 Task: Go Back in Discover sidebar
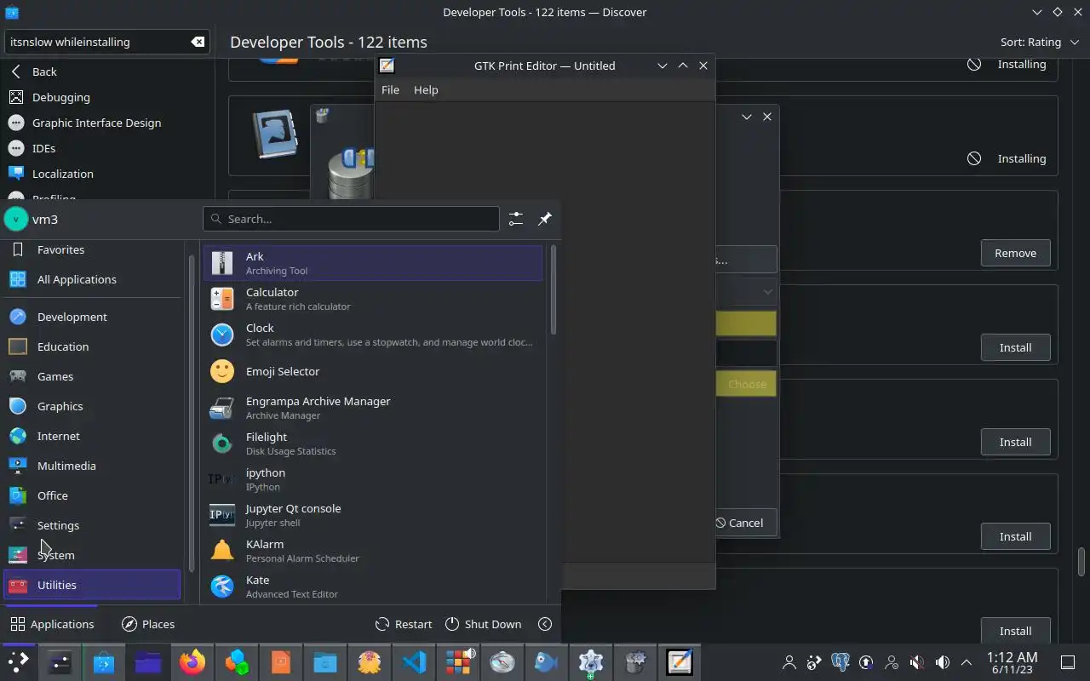click(x=107, y=72)
